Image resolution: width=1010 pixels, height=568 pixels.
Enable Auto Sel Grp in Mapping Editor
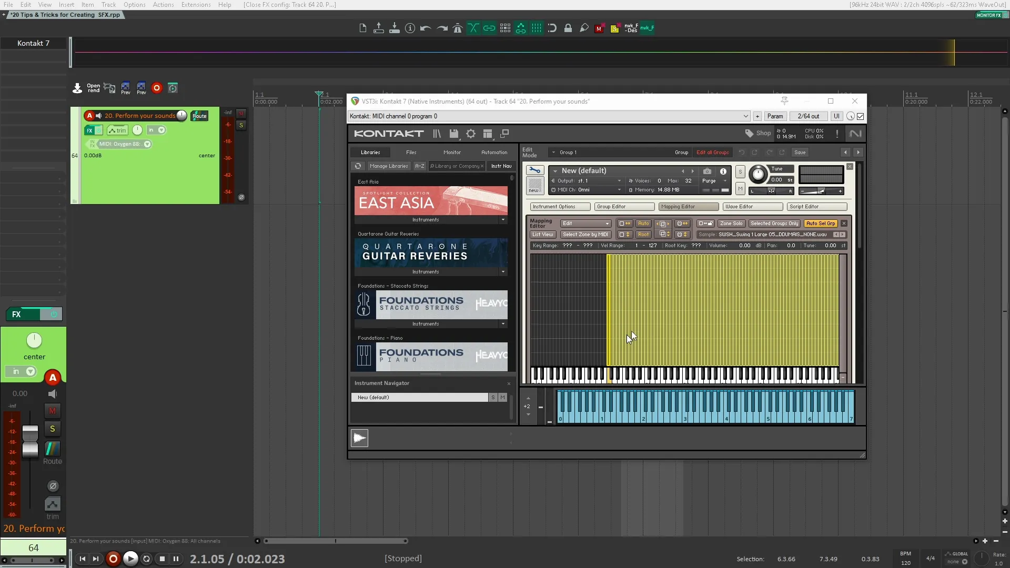tap(821, 224)
